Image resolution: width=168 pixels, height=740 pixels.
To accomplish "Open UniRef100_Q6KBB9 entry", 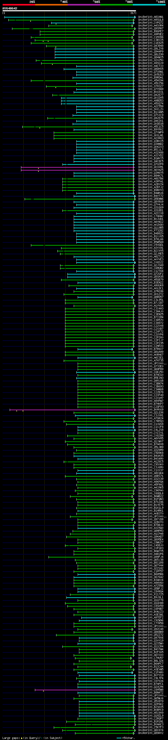I will (151, 632).
